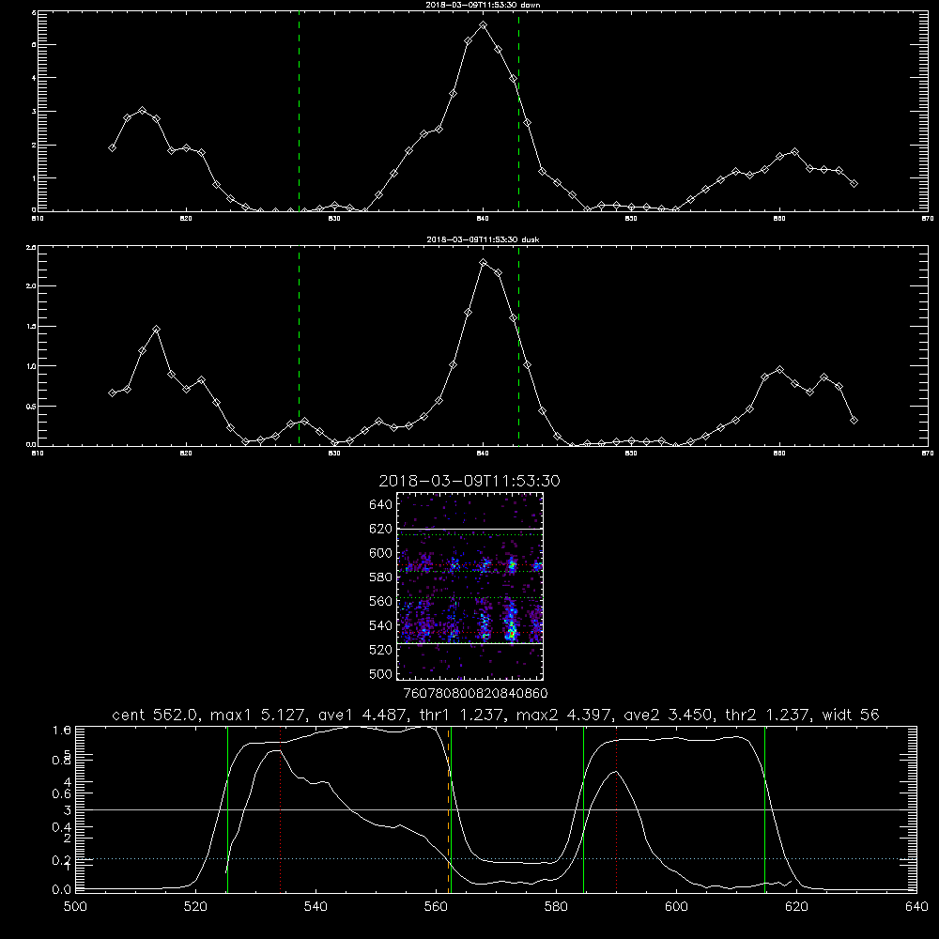Click the cyan dotted horizontal threshold line

[496, 859]
